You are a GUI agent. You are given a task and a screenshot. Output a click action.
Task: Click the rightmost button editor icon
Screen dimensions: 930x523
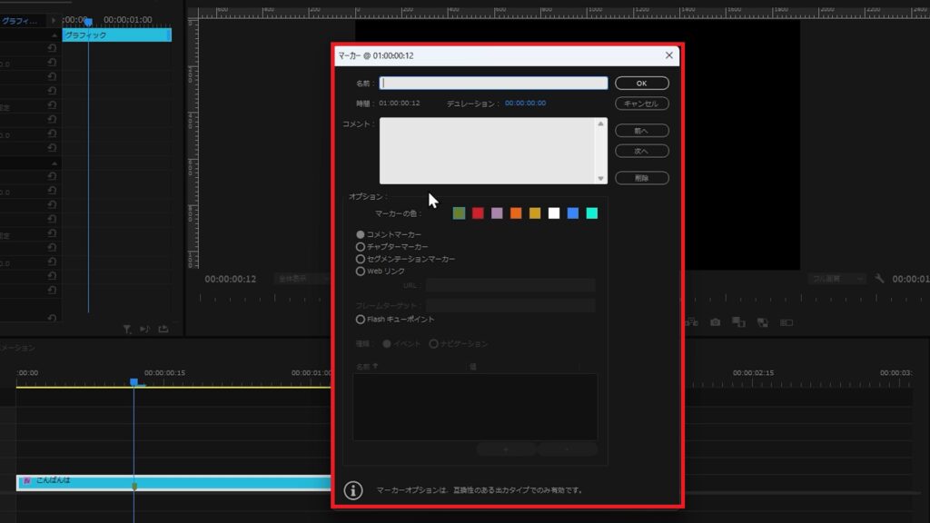pos(786,322)
